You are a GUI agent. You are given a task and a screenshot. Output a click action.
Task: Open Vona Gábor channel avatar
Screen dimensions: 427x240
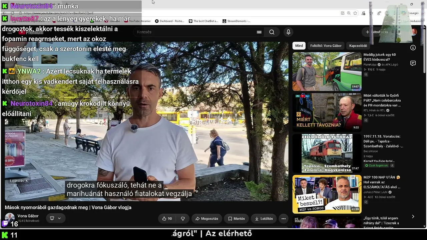10,218
